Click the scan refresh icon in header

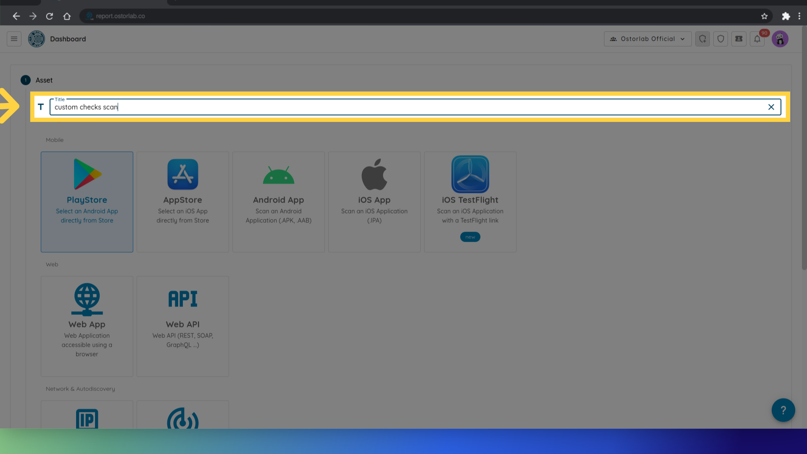click(x=702, y=39)
